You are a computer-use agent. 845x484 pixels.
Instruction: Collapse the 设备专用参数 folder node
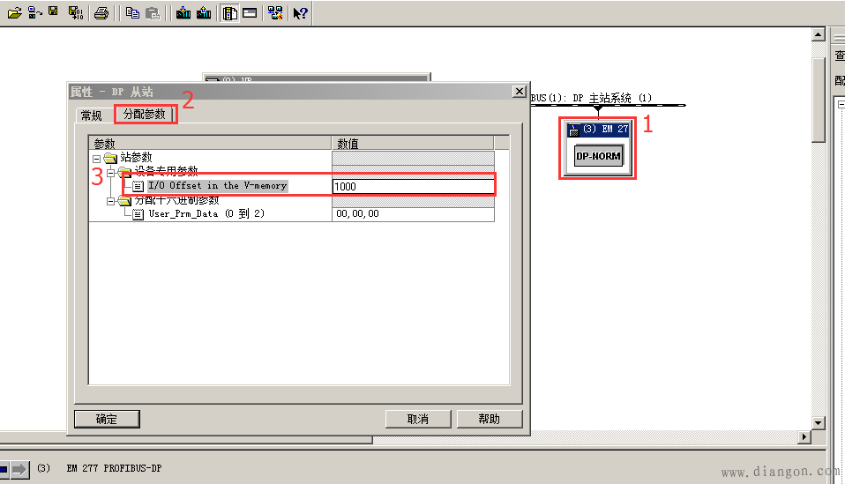(110, 172)
